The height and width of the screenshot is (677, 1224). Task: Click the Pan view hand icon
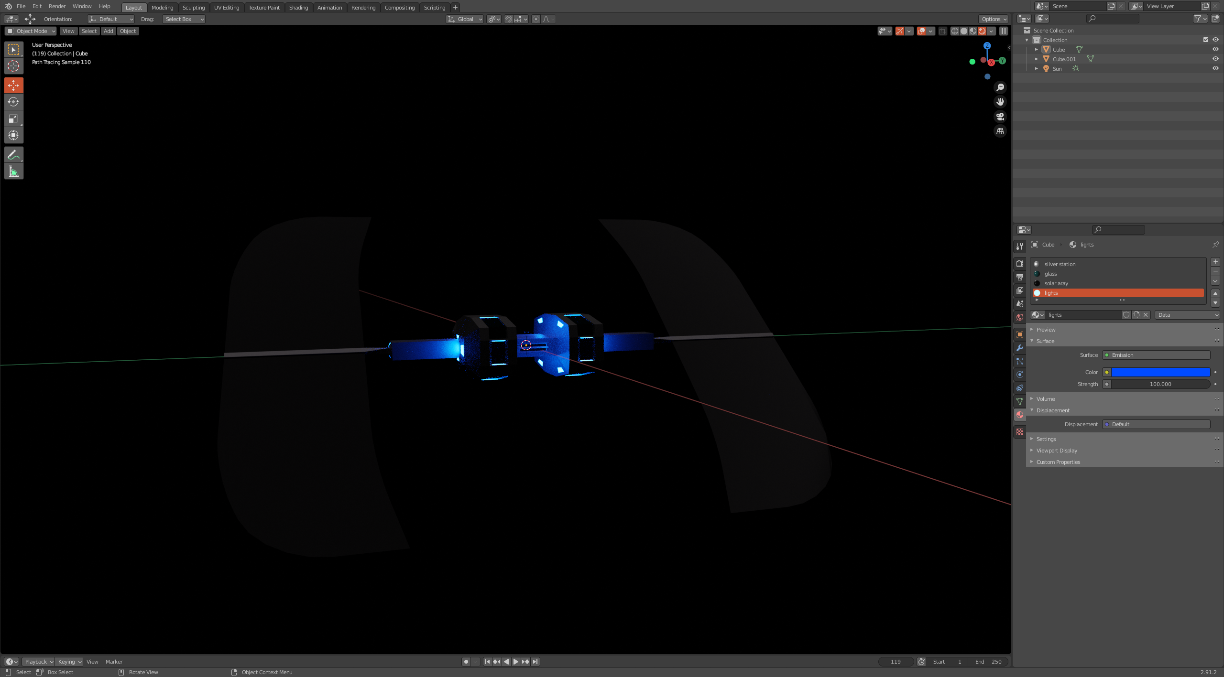(x=1000, y=102)
